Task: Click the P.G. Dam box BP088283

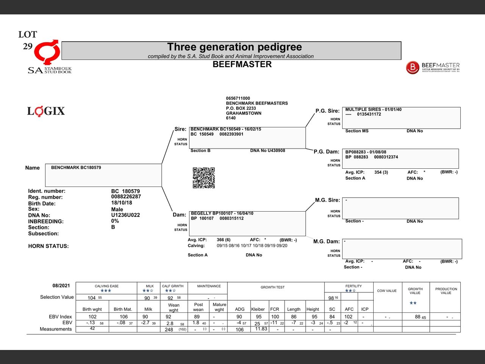Action: click(400, 158)
